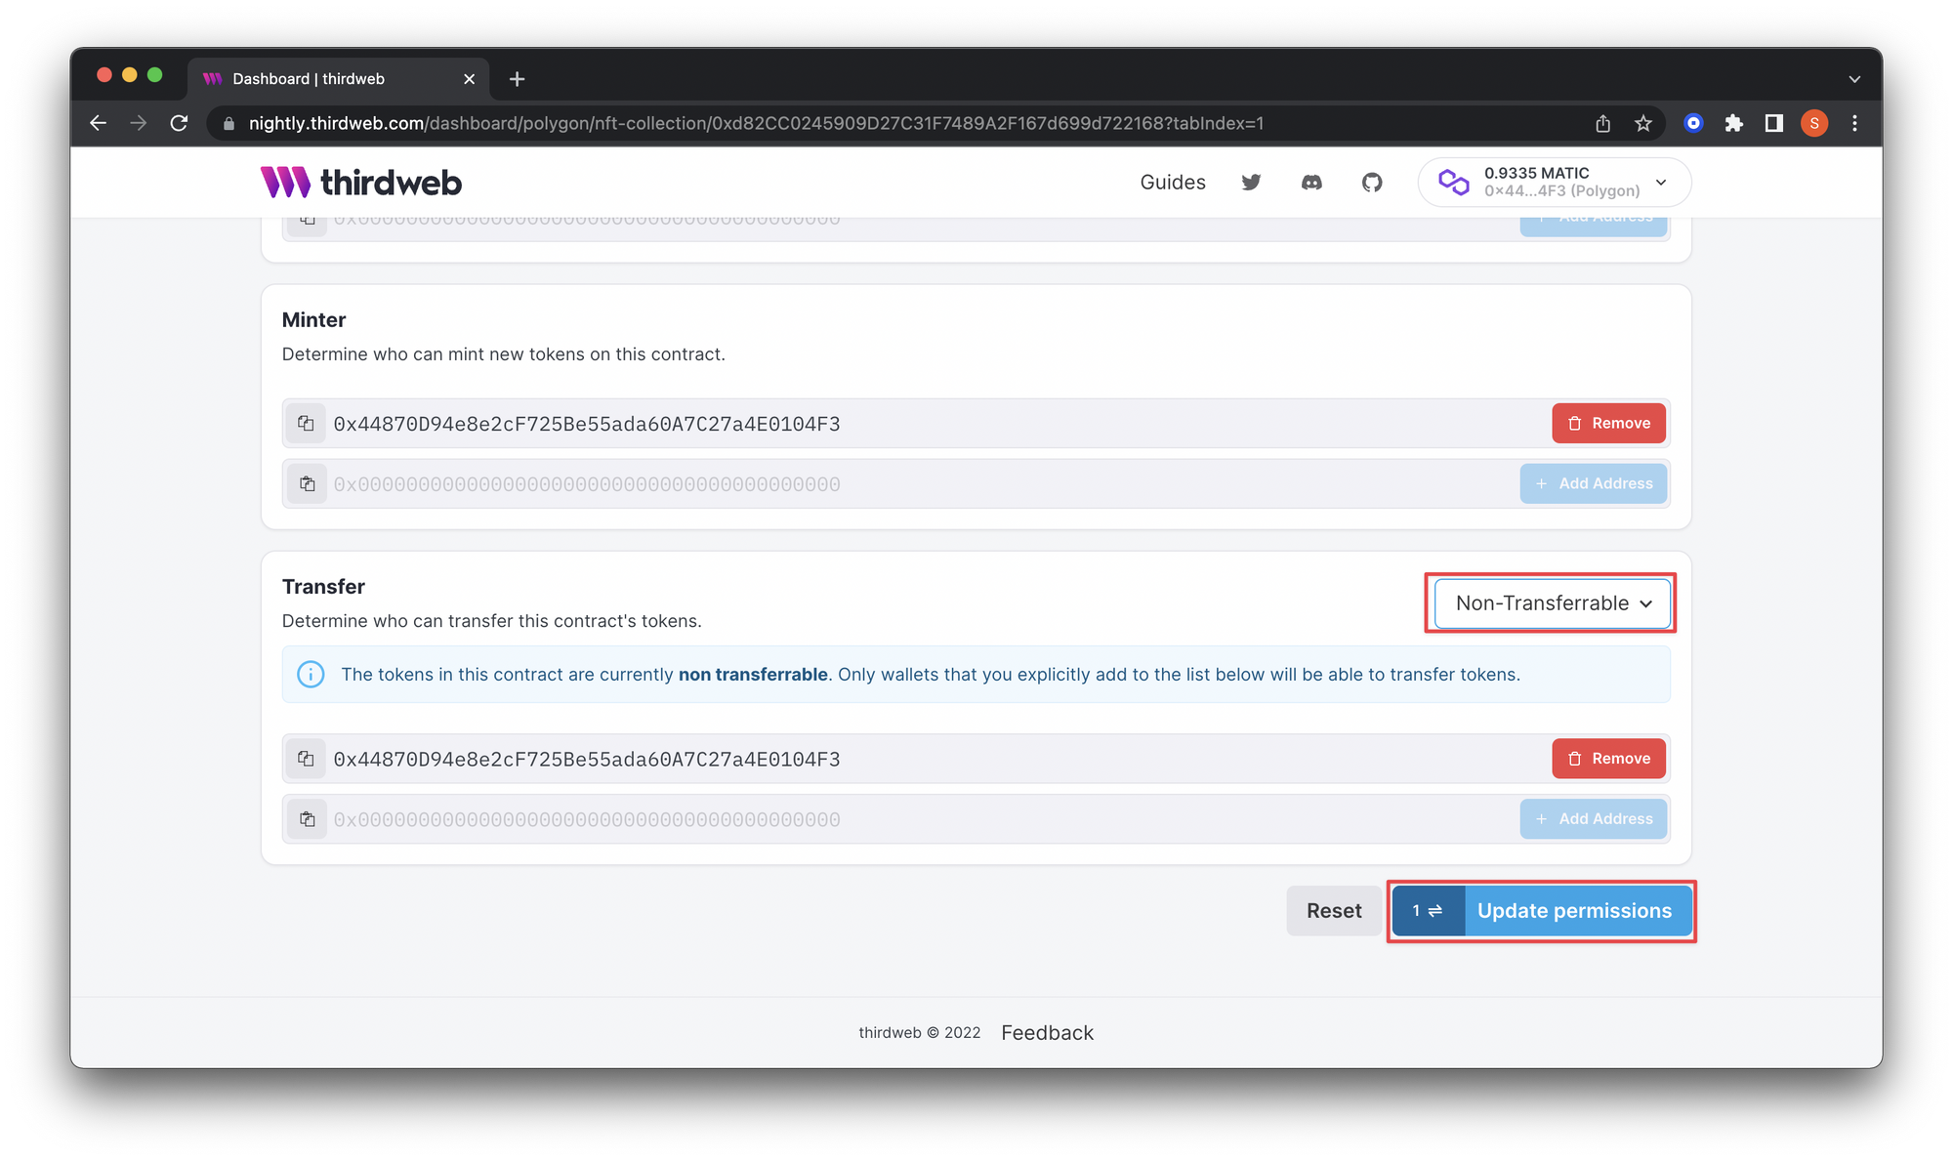The image size is (1953, 1161).
Task: Click the thirdweb logo
Action: point(361,183)
